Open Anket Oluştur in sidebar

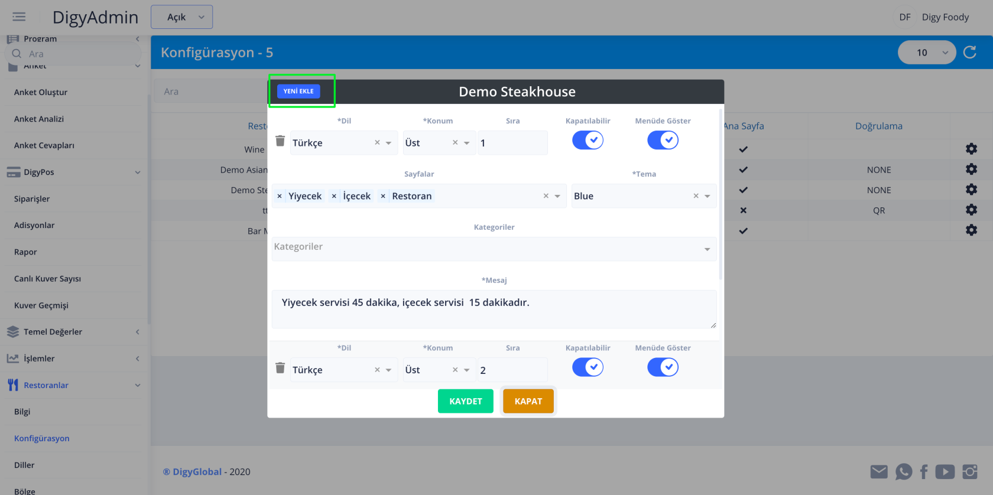point(41,92)
